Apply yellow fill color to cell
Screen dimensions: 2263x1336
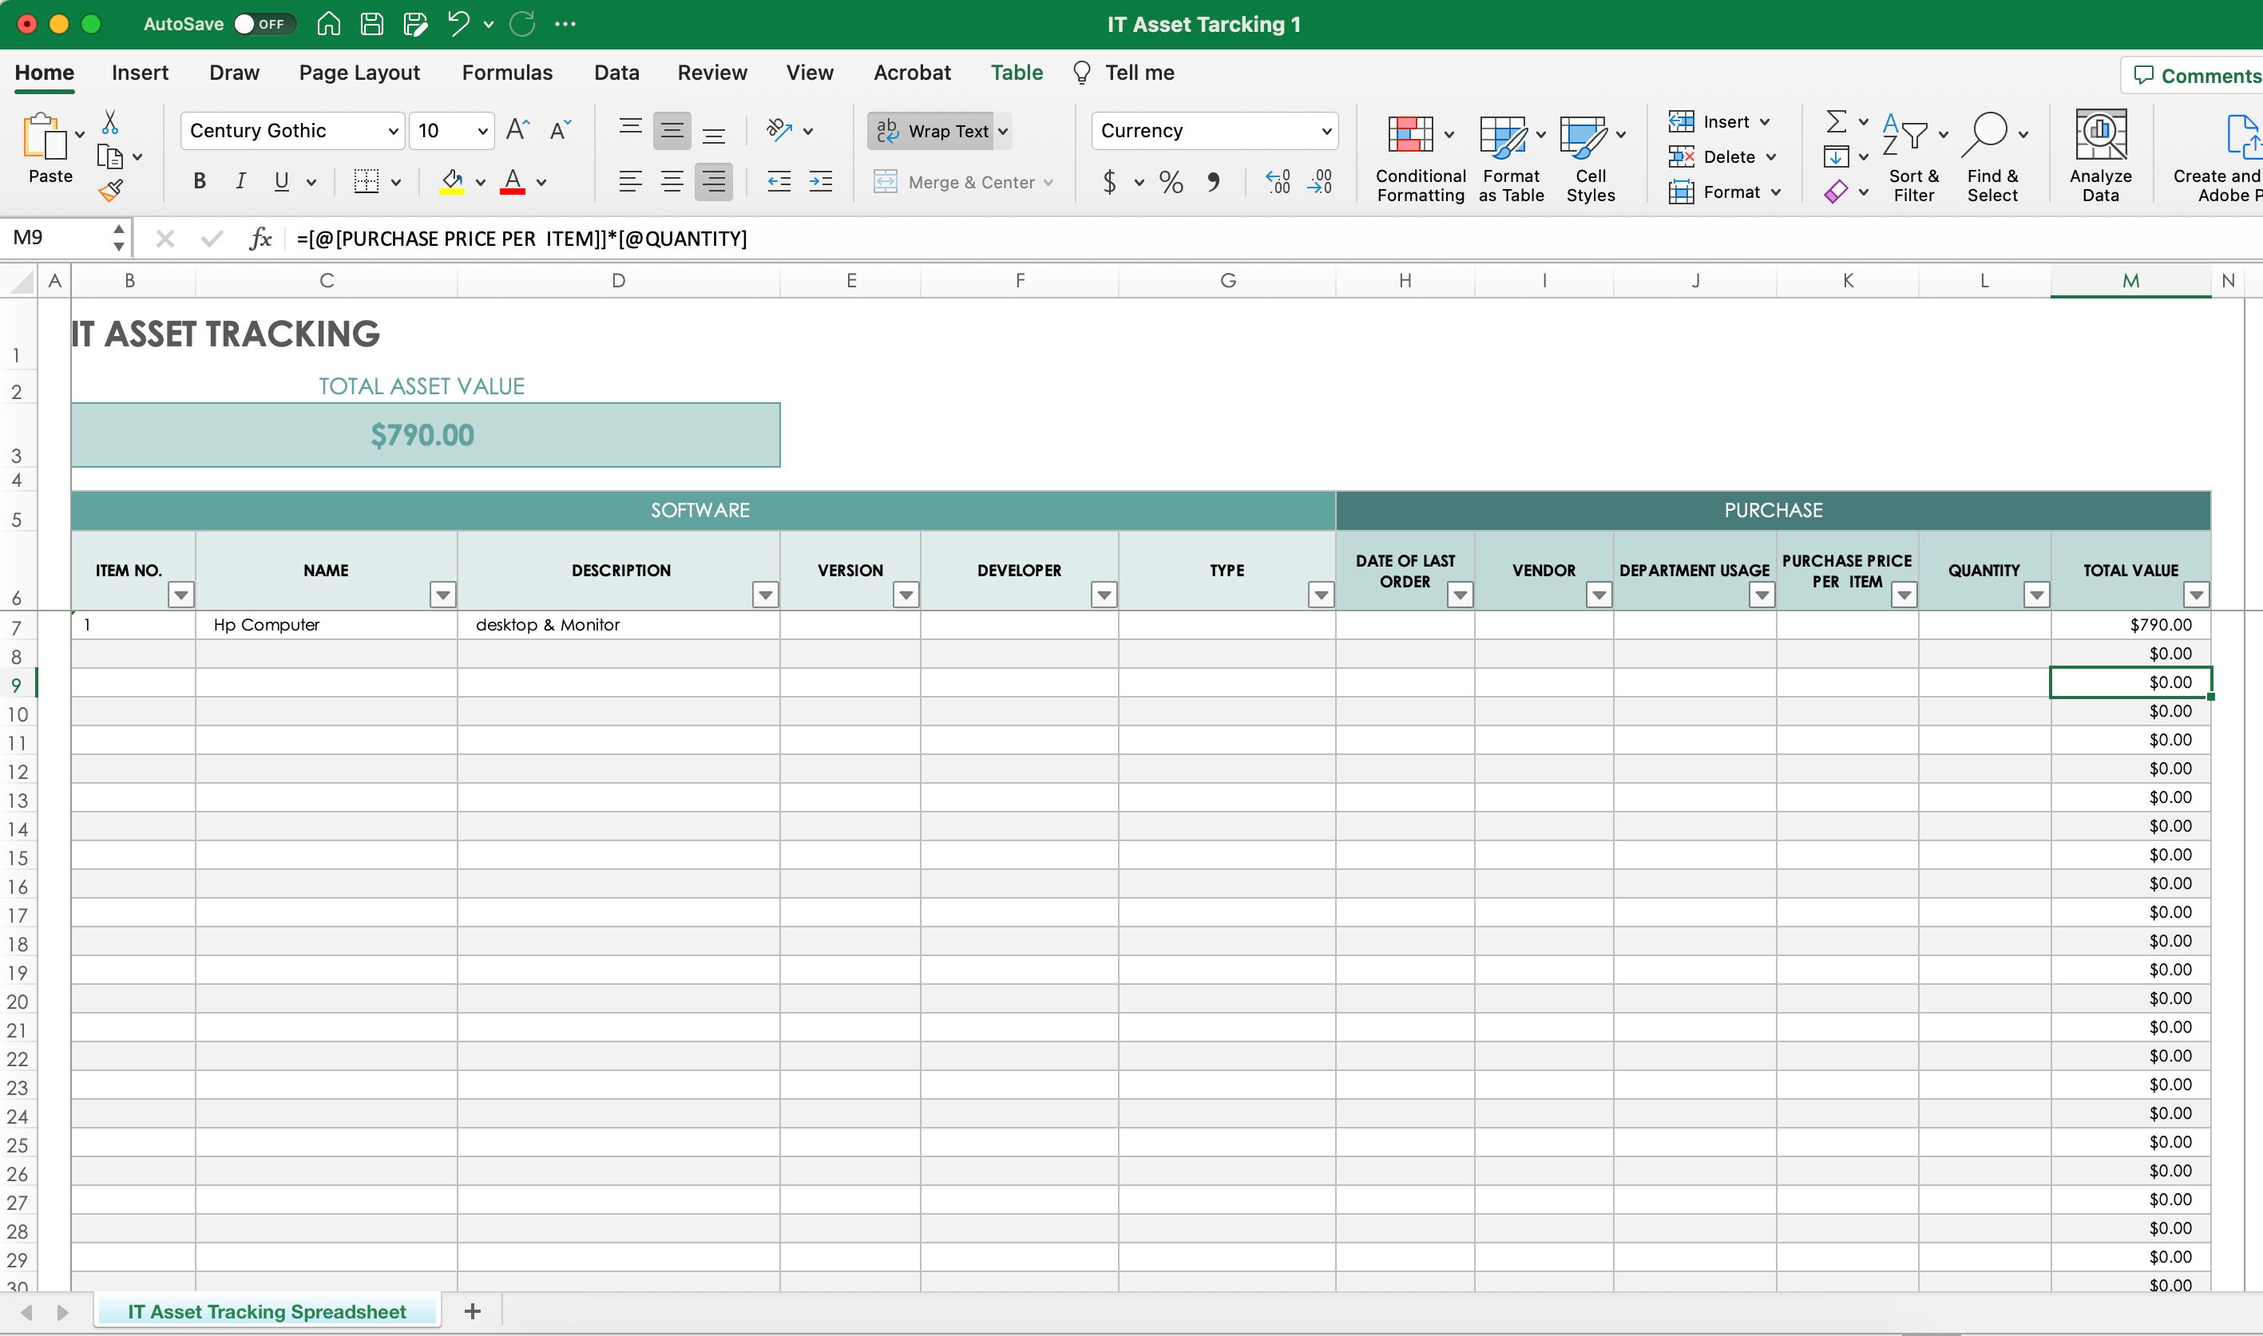click(x=452, y=182)
